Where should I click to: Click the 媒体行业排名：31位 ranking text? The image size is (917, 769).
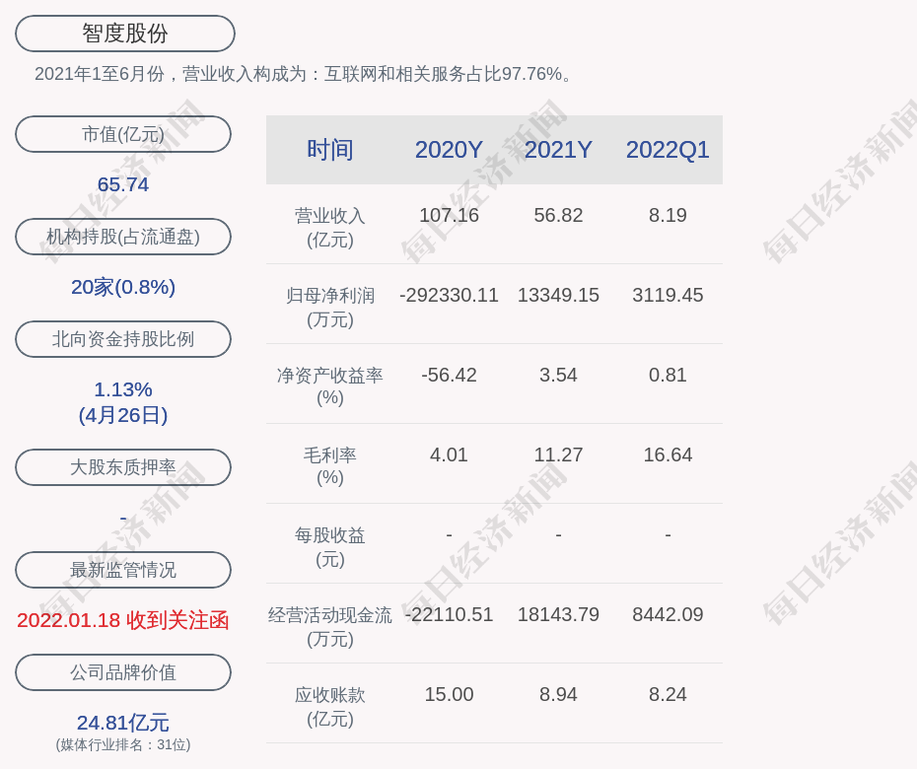123,745
